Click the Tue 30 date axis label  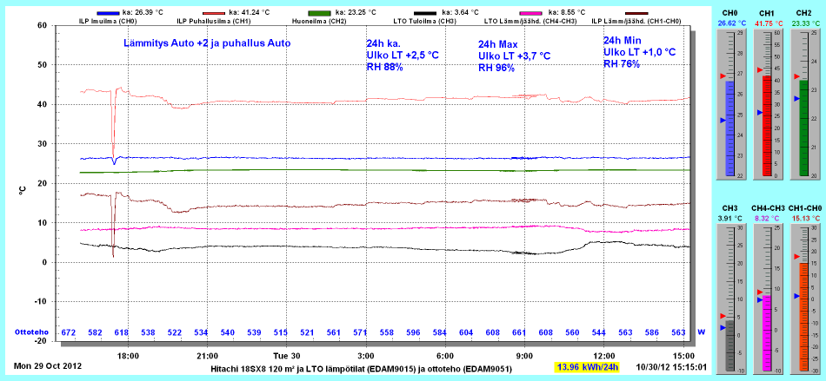coord(288,355)
